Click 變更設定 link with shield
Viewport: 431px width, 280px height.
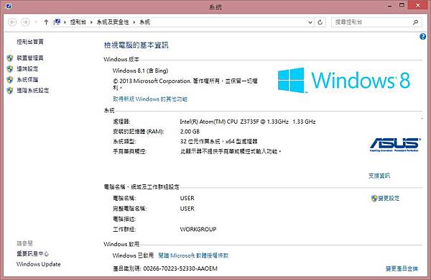click(389, 198)
